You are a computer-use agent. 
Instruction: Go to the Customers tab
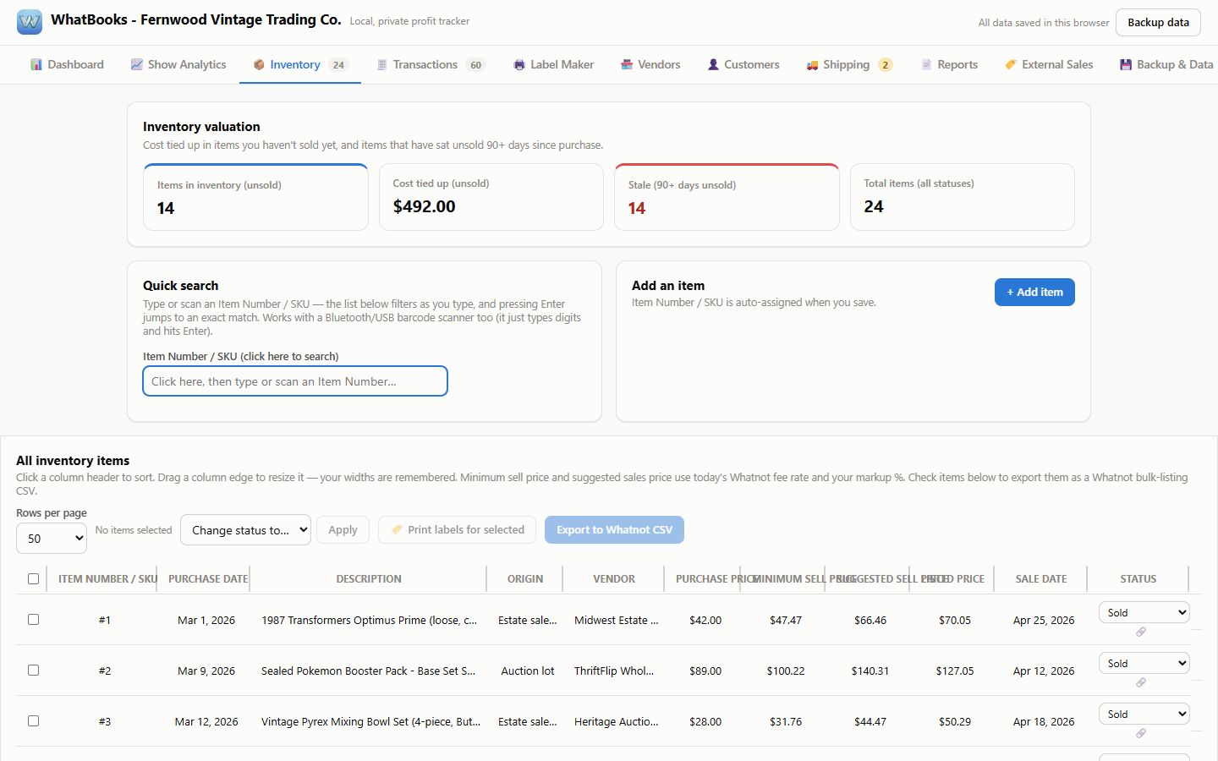pos(743,64)
